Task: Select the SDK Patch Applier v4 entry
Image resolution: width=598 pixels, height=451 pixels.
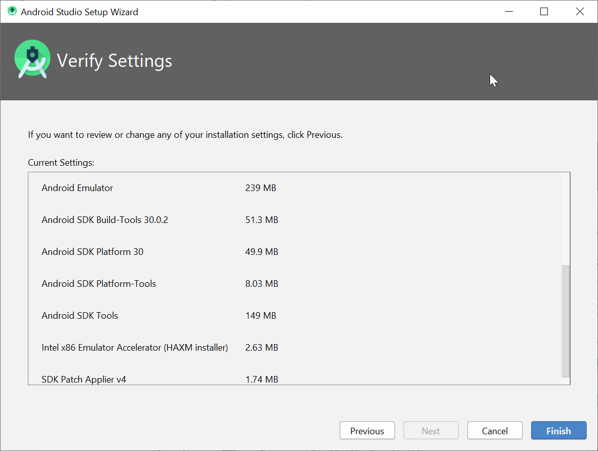Action: [x=84, y=379]
